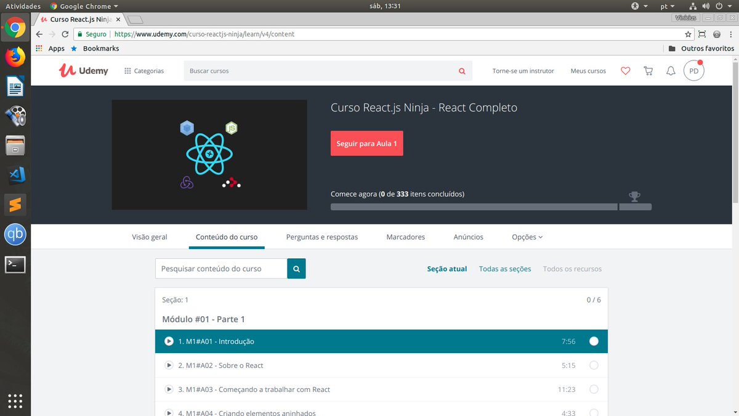Viewport: 739px width, 416px height.
Task: Open the Google Chrome app menu in top bar
Action: [x=84, y=6]
